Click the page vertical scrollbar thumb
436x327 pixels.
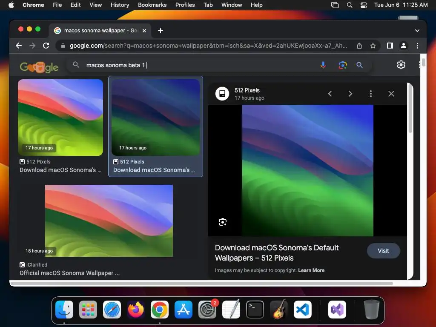coord(423,62)
